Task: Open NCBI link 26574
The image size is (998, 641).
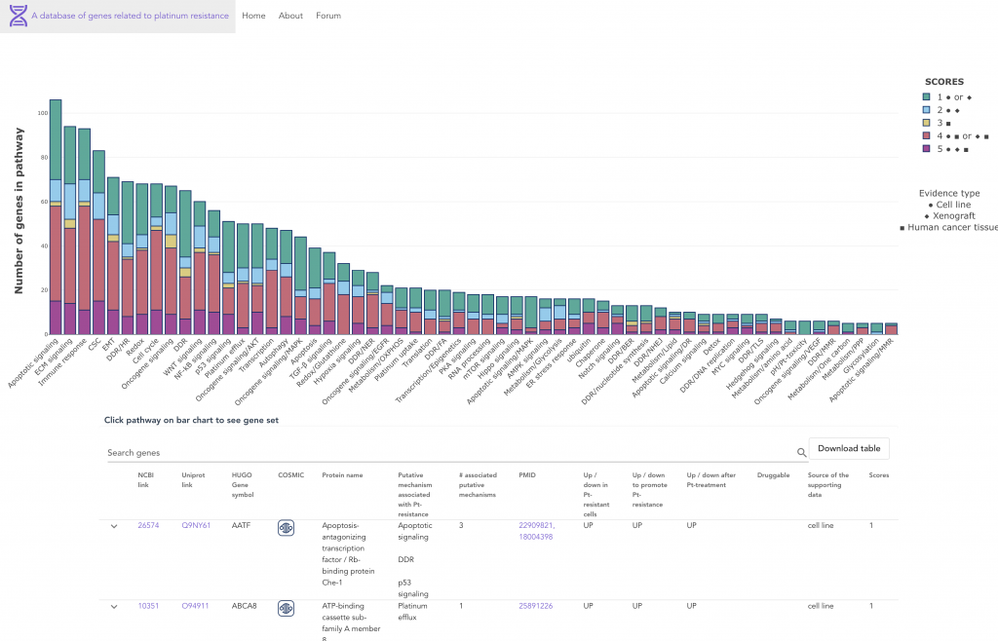Action: [148, 525]
